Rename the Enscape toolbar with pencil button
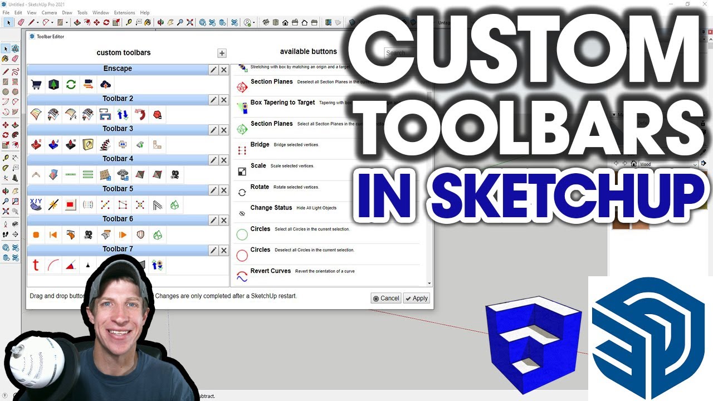 213,70
